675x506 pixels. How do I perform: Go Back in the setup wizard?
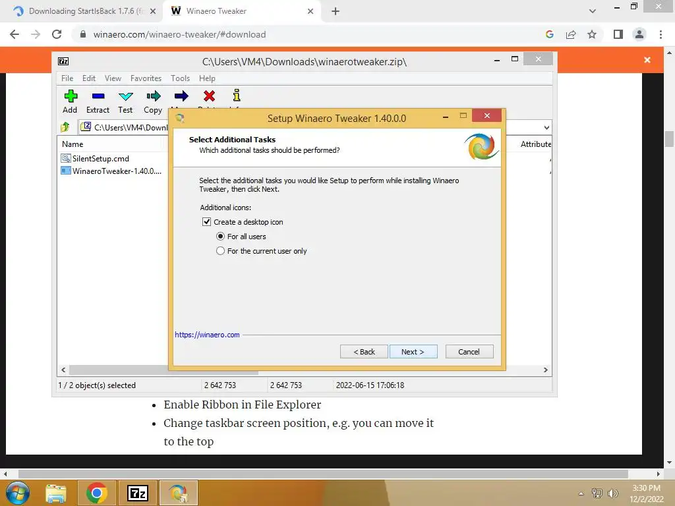click(364, 352)
